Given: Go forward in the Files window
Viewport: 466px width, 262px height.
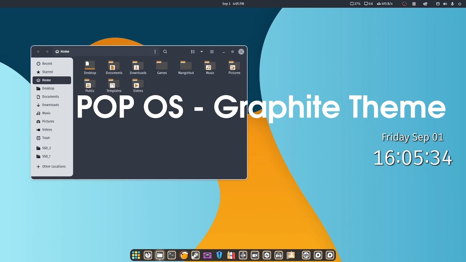Looking at the screenshot, I should click(47, 52).
